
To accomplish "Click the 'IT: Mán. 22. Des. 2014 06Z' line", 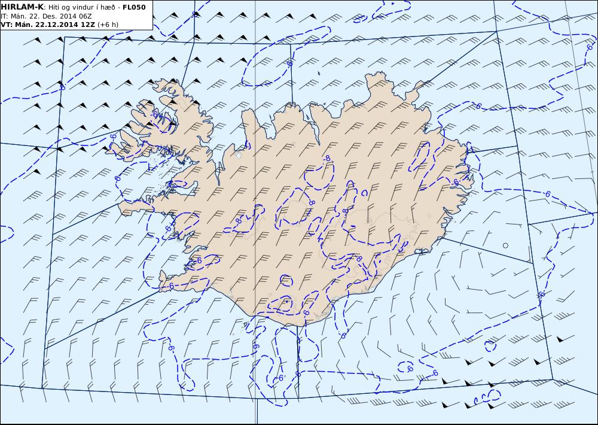I will [46, 16].
